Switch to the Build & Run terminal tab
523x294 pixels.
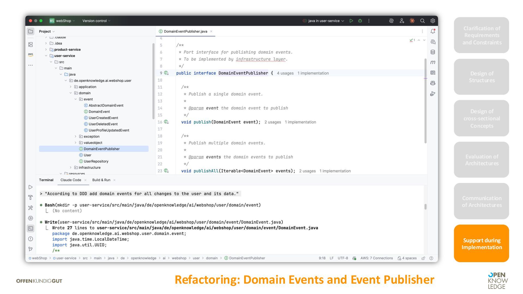coord(101,180)
